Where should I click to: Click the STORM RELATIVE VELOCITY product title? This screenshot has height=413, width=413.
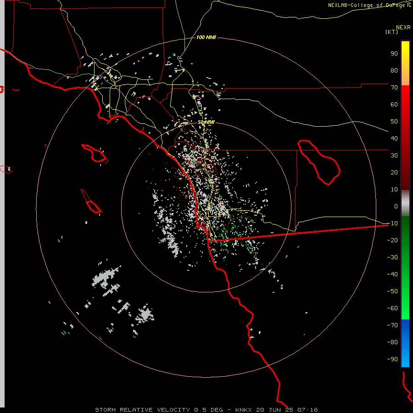[x=142, y=410]
